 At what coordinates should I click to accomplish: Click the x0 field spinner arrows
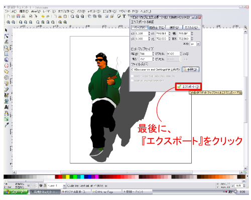tap(149, 33)
